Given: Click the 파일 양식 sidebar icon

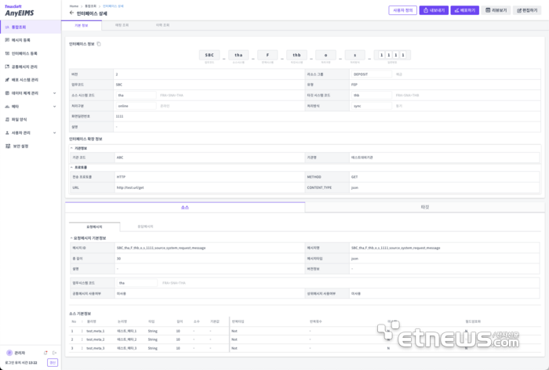Looking at the screenshot, I should click(7, 119).
